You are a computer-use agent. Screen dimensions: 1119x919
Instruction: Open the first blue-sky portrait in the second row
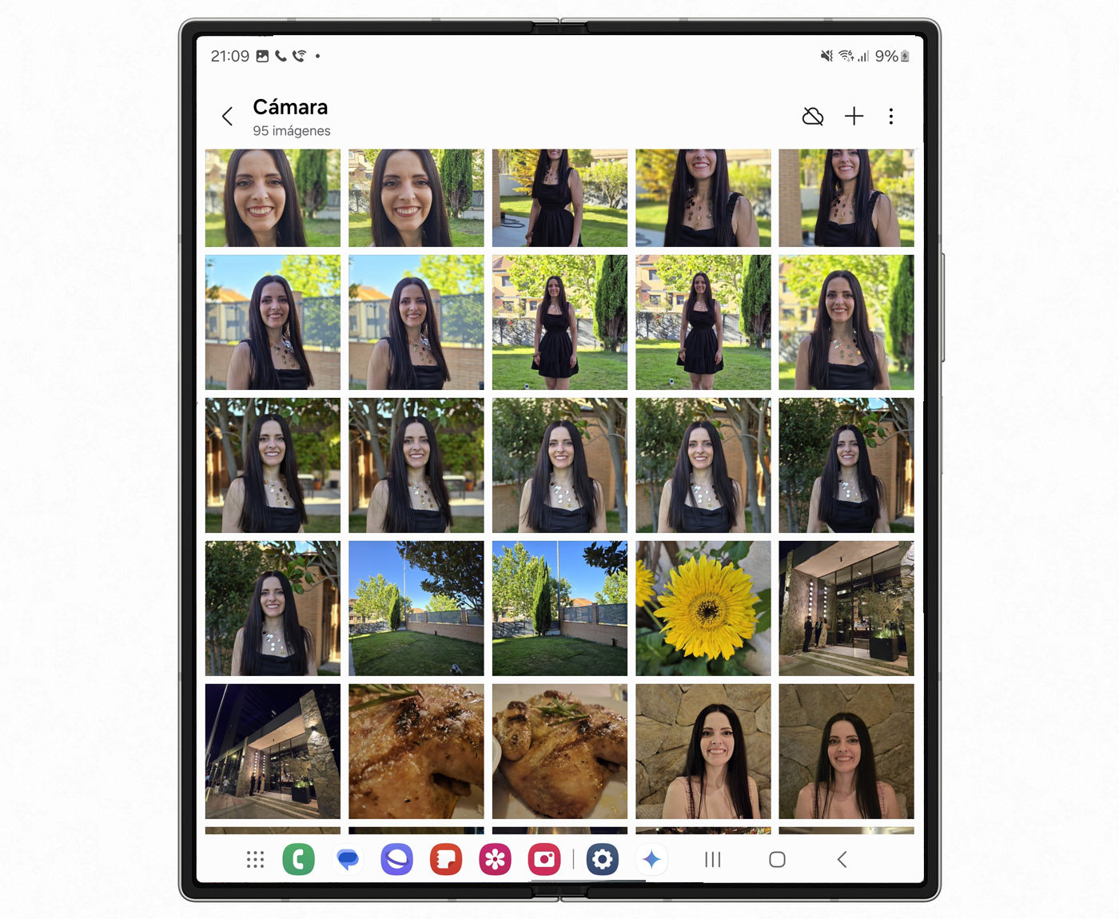coord(273,322)
